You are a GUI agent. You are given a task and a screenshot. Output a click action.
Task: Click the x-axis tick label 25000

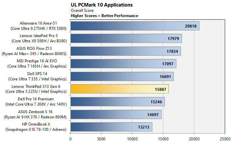[225, 139]
